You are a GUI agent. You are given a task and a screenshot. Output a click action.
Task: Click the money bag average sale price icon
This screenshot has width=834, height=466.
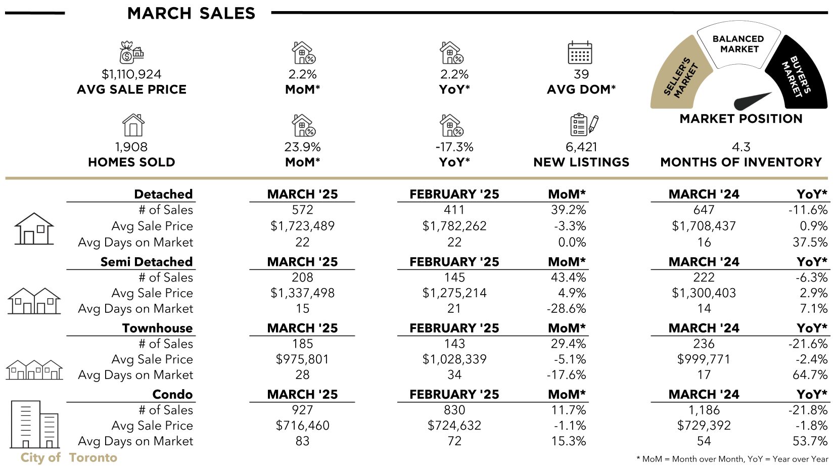coord(131,53)
